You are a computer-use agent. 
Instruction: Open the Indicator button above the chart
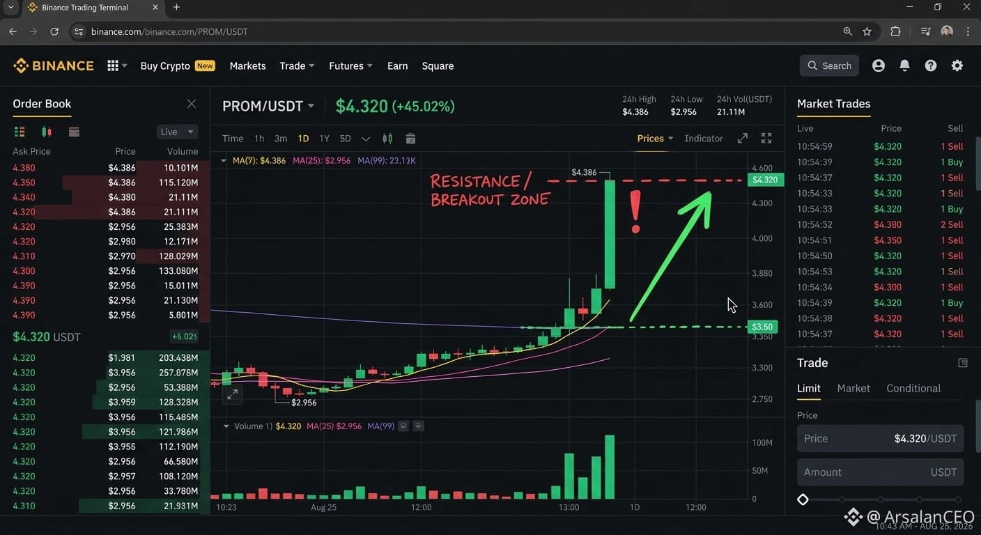[704, 138]
